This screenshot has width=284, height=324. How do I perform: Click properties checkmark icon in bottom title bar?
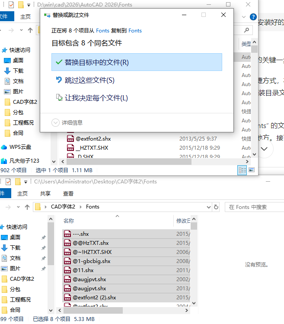coord(8,182)
